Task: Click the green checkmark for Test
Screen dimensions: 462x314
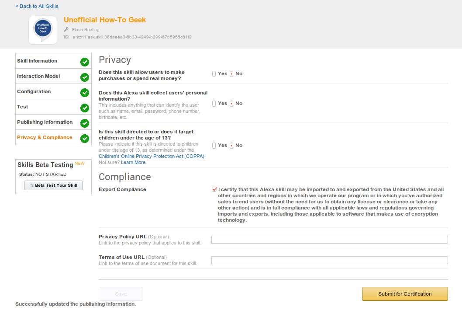Action: 85,108
